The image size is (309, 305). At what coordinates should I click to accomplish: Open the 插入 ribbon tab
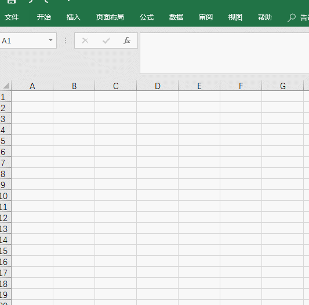74,17
